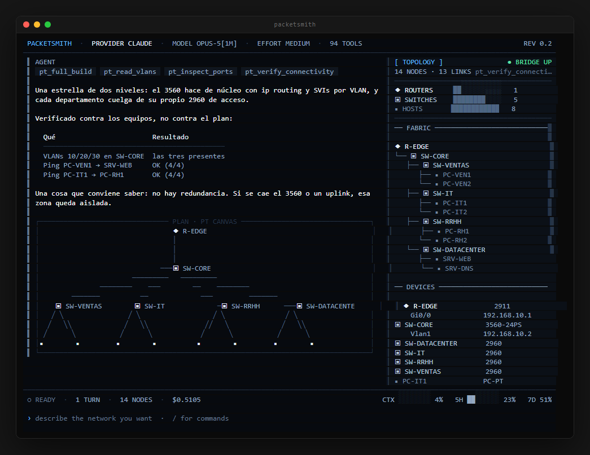Click the SW-VENTAS icon in devices list

[397, 371]
